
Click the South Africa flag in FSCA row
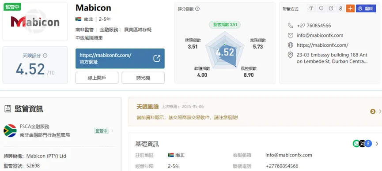pos(10,130)
